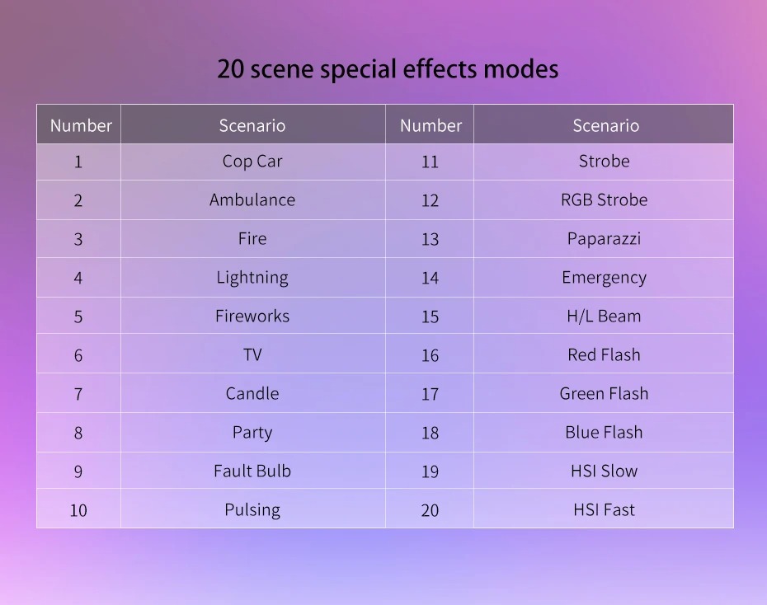Click the Candle scenario cell

click(252, 394)
